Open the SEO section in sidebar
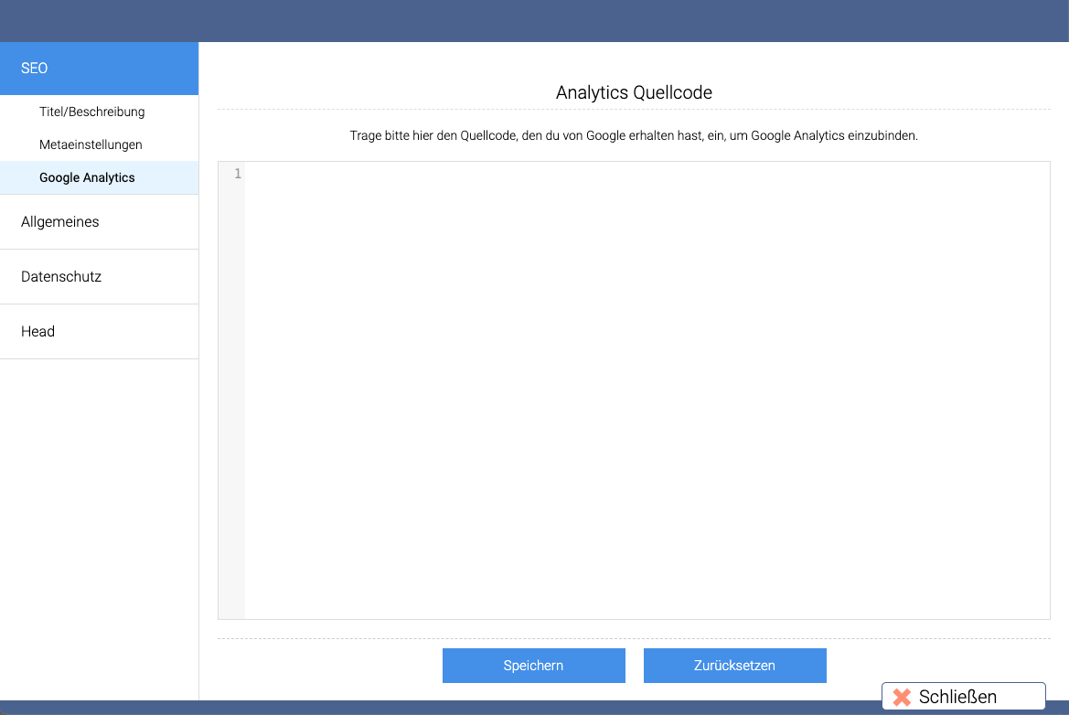 coord(99,69)
